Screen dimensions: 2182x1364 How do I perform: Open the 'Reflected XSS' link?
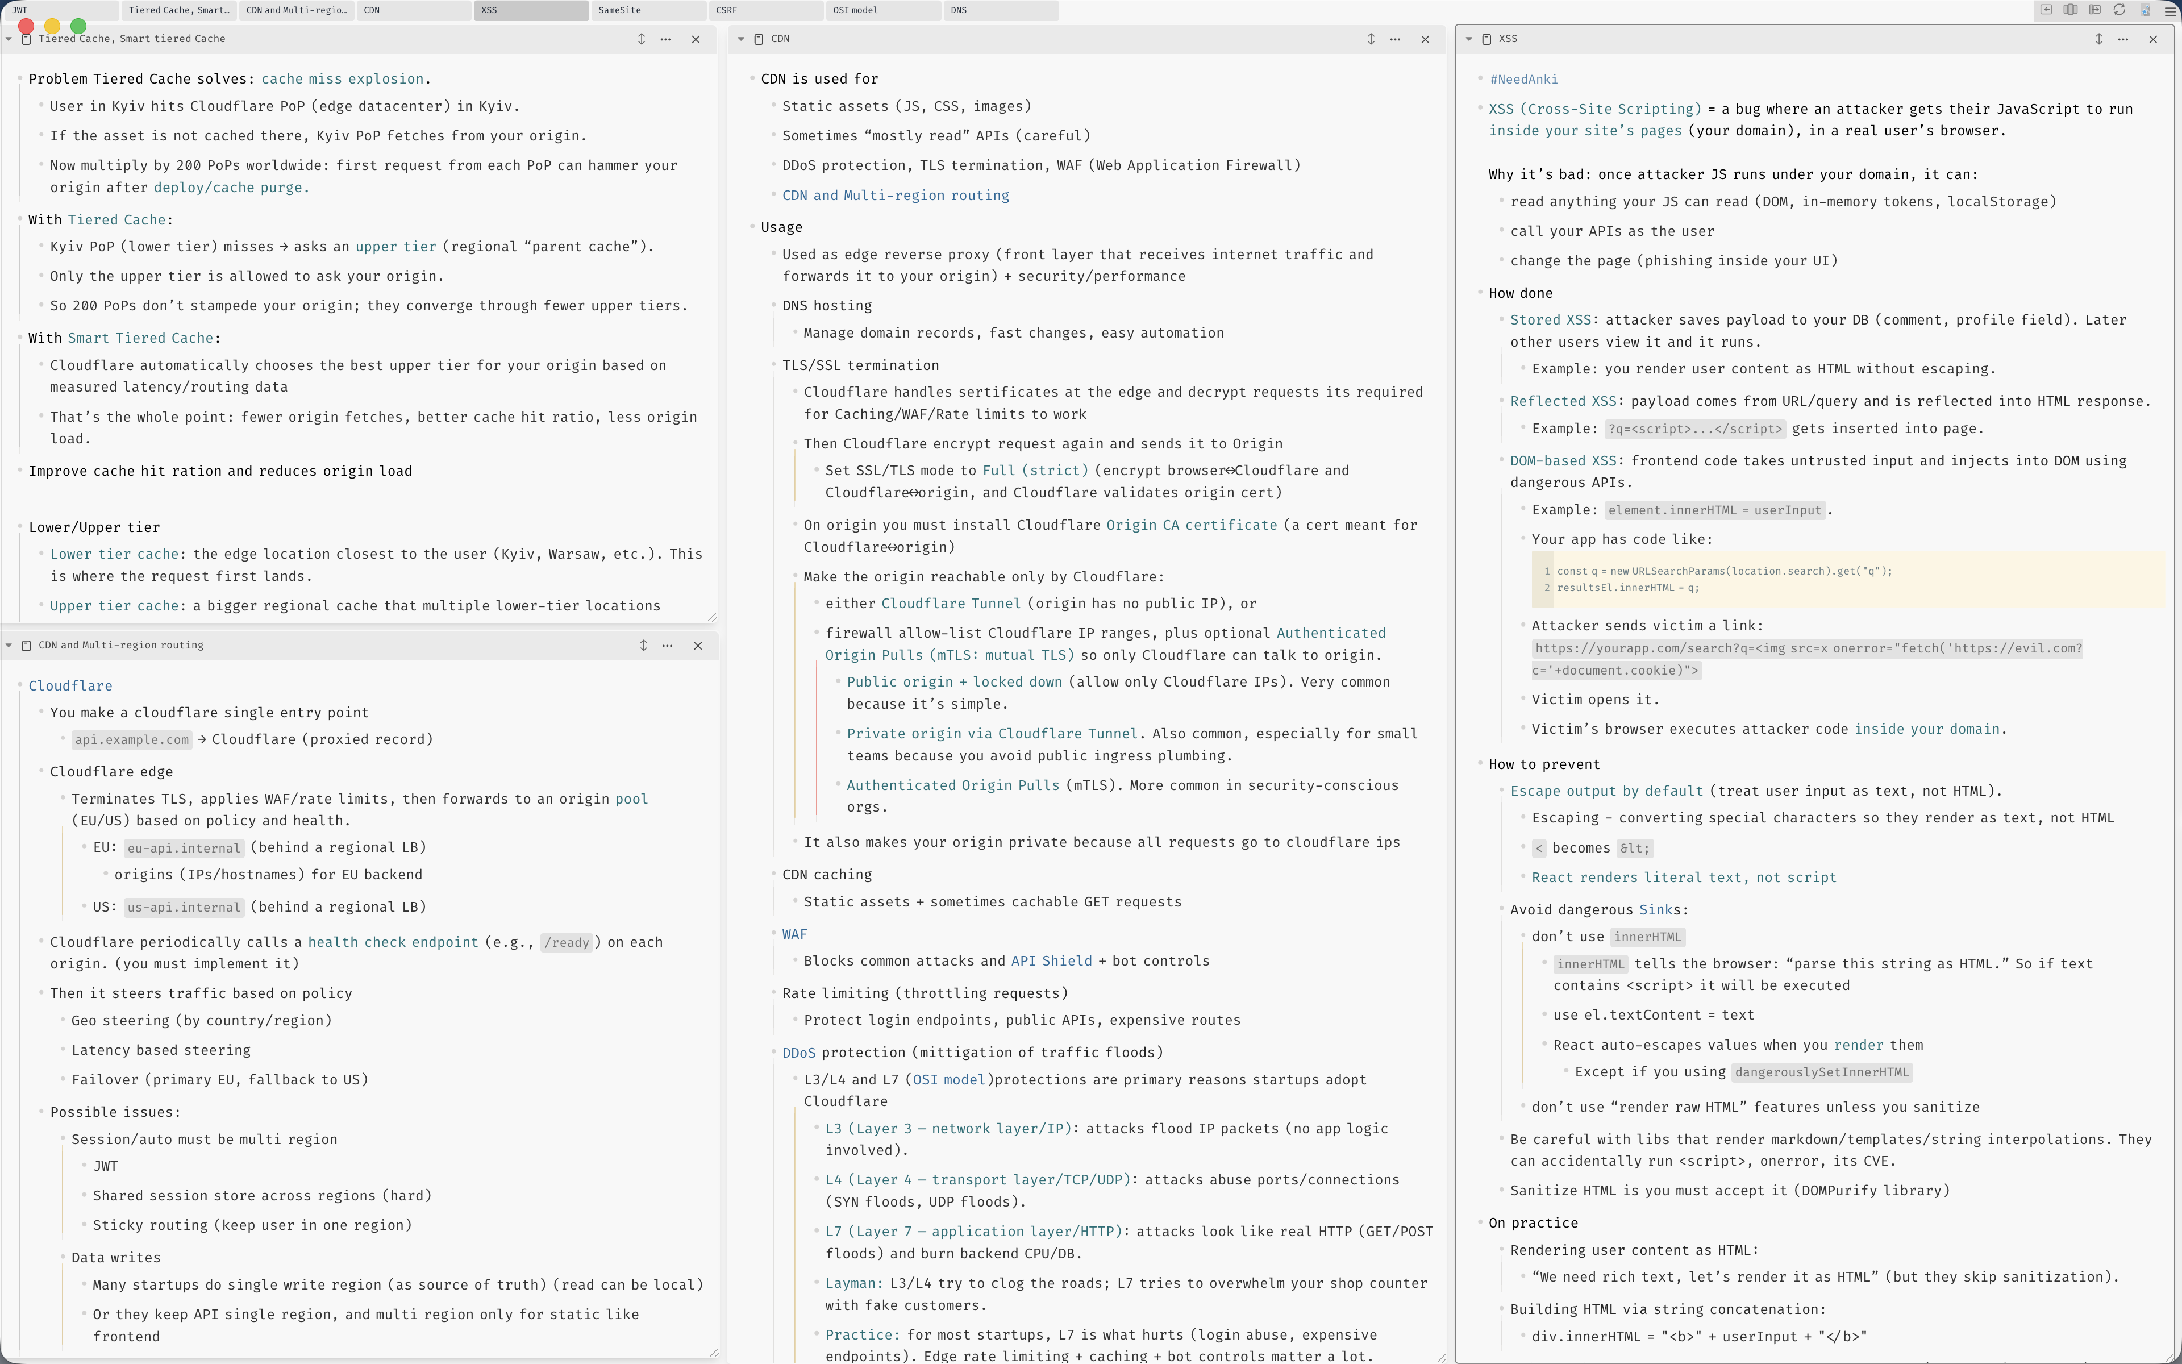[1563, 401]
